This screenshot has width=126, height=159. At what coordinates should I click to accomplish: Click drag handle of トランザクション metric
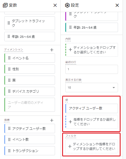pos(9,151)
